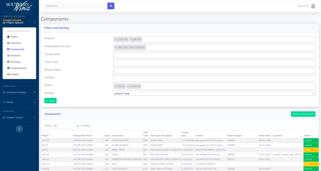Open Customisations in sidebar
Screen dimensions: 321x171
(x=17, y=68)
